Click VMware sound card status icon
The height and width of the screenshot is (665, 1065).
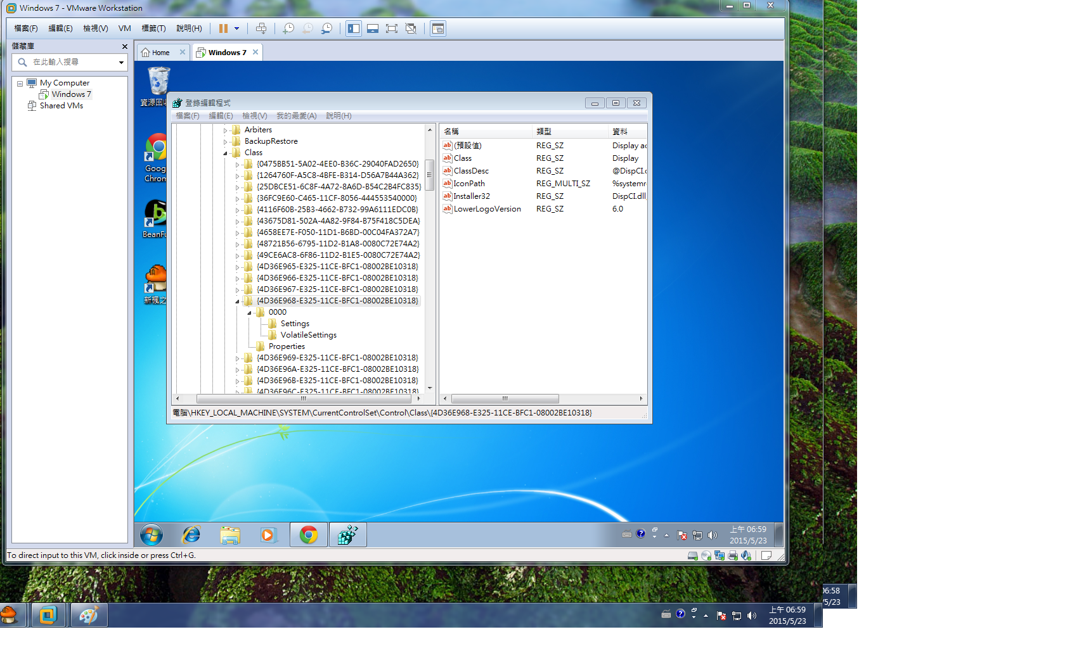(746, 555)
